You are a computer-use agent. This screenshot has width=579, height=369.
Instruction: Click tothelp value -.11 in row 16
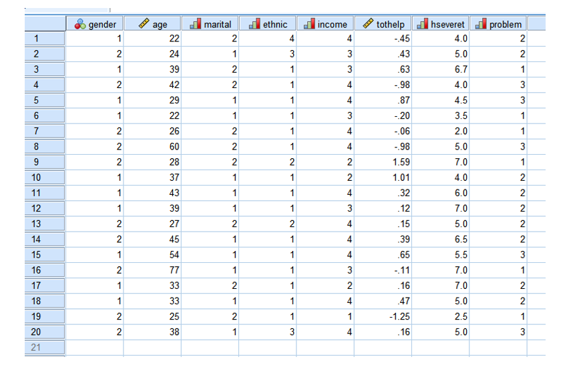pyautogui.click(x=402, y=270)
